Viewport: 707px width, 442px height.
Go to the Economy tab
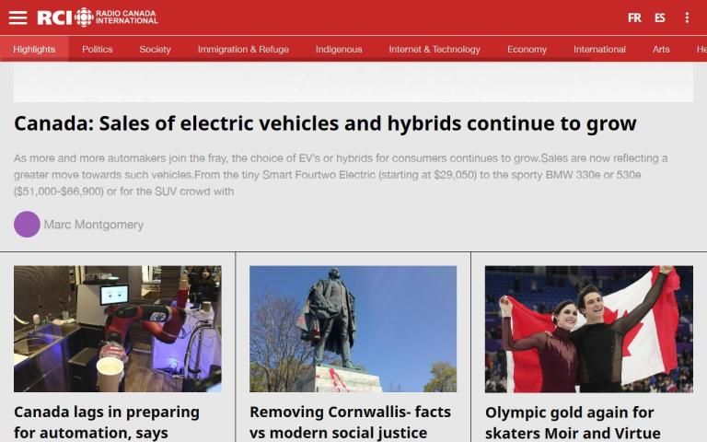[x=527, y=49]
